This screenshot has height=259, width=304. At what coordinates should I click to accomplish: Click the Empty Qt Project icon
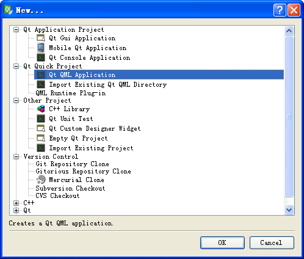point(41,138)
